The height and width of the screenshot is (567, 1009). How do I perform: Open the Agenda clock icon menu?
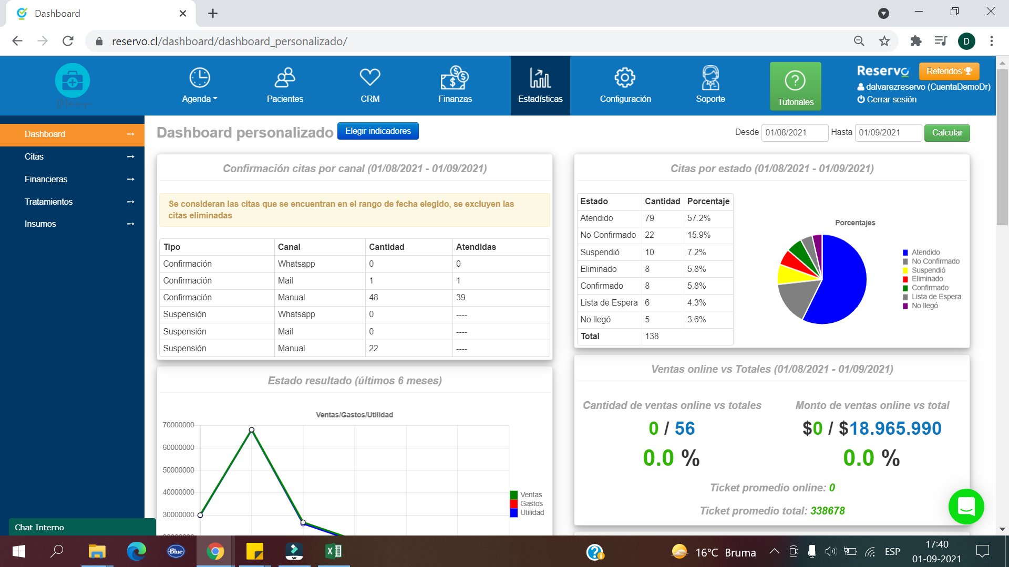(x=199, y=78)
